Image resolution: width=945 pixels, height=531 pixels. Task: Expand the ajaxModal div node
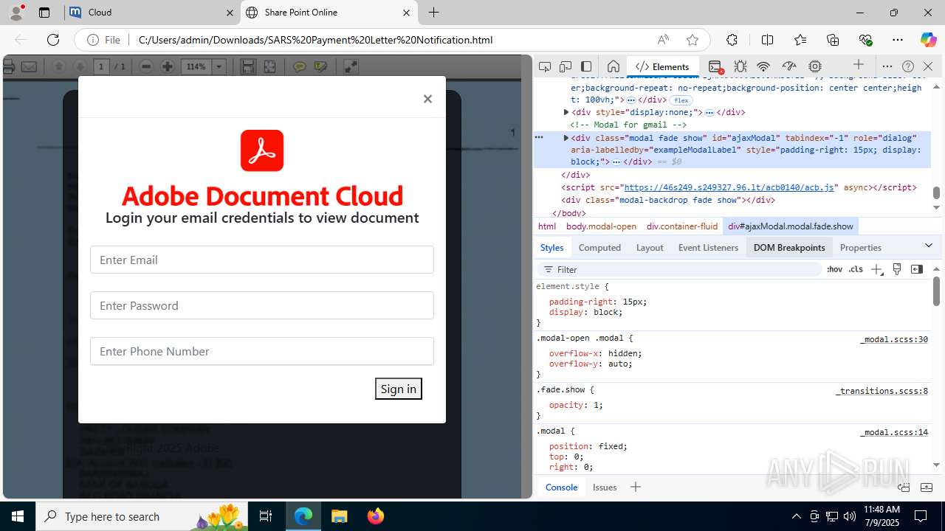tap(566, 138)
